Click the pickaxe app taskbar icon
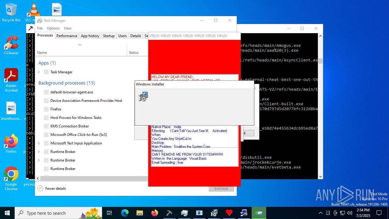 [169, 213]
